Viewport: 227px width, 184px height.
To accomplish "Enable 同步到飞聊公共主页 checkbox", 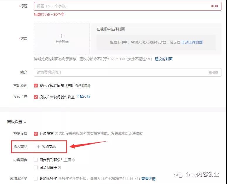I will pos(36,160).
